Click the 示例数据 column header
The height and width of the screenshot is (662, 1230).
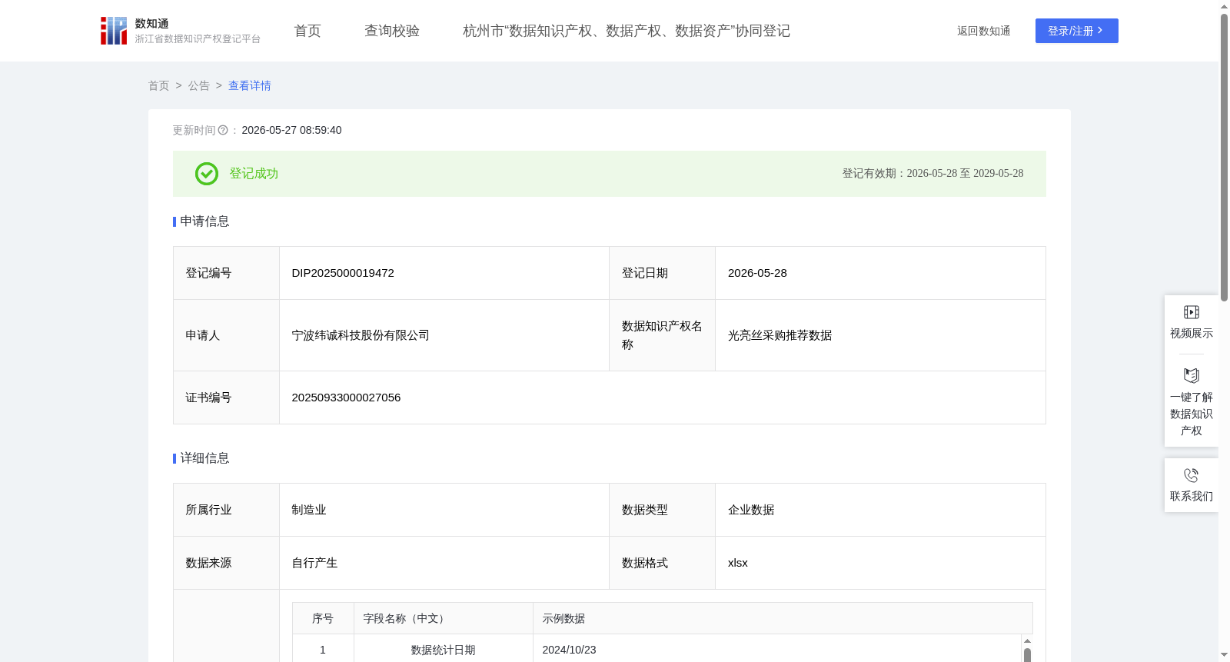(x=783, y=618)
